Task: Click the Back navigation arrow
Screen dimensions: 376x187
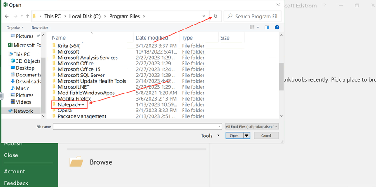Action: pyautogui.click(x=7, y=16)
